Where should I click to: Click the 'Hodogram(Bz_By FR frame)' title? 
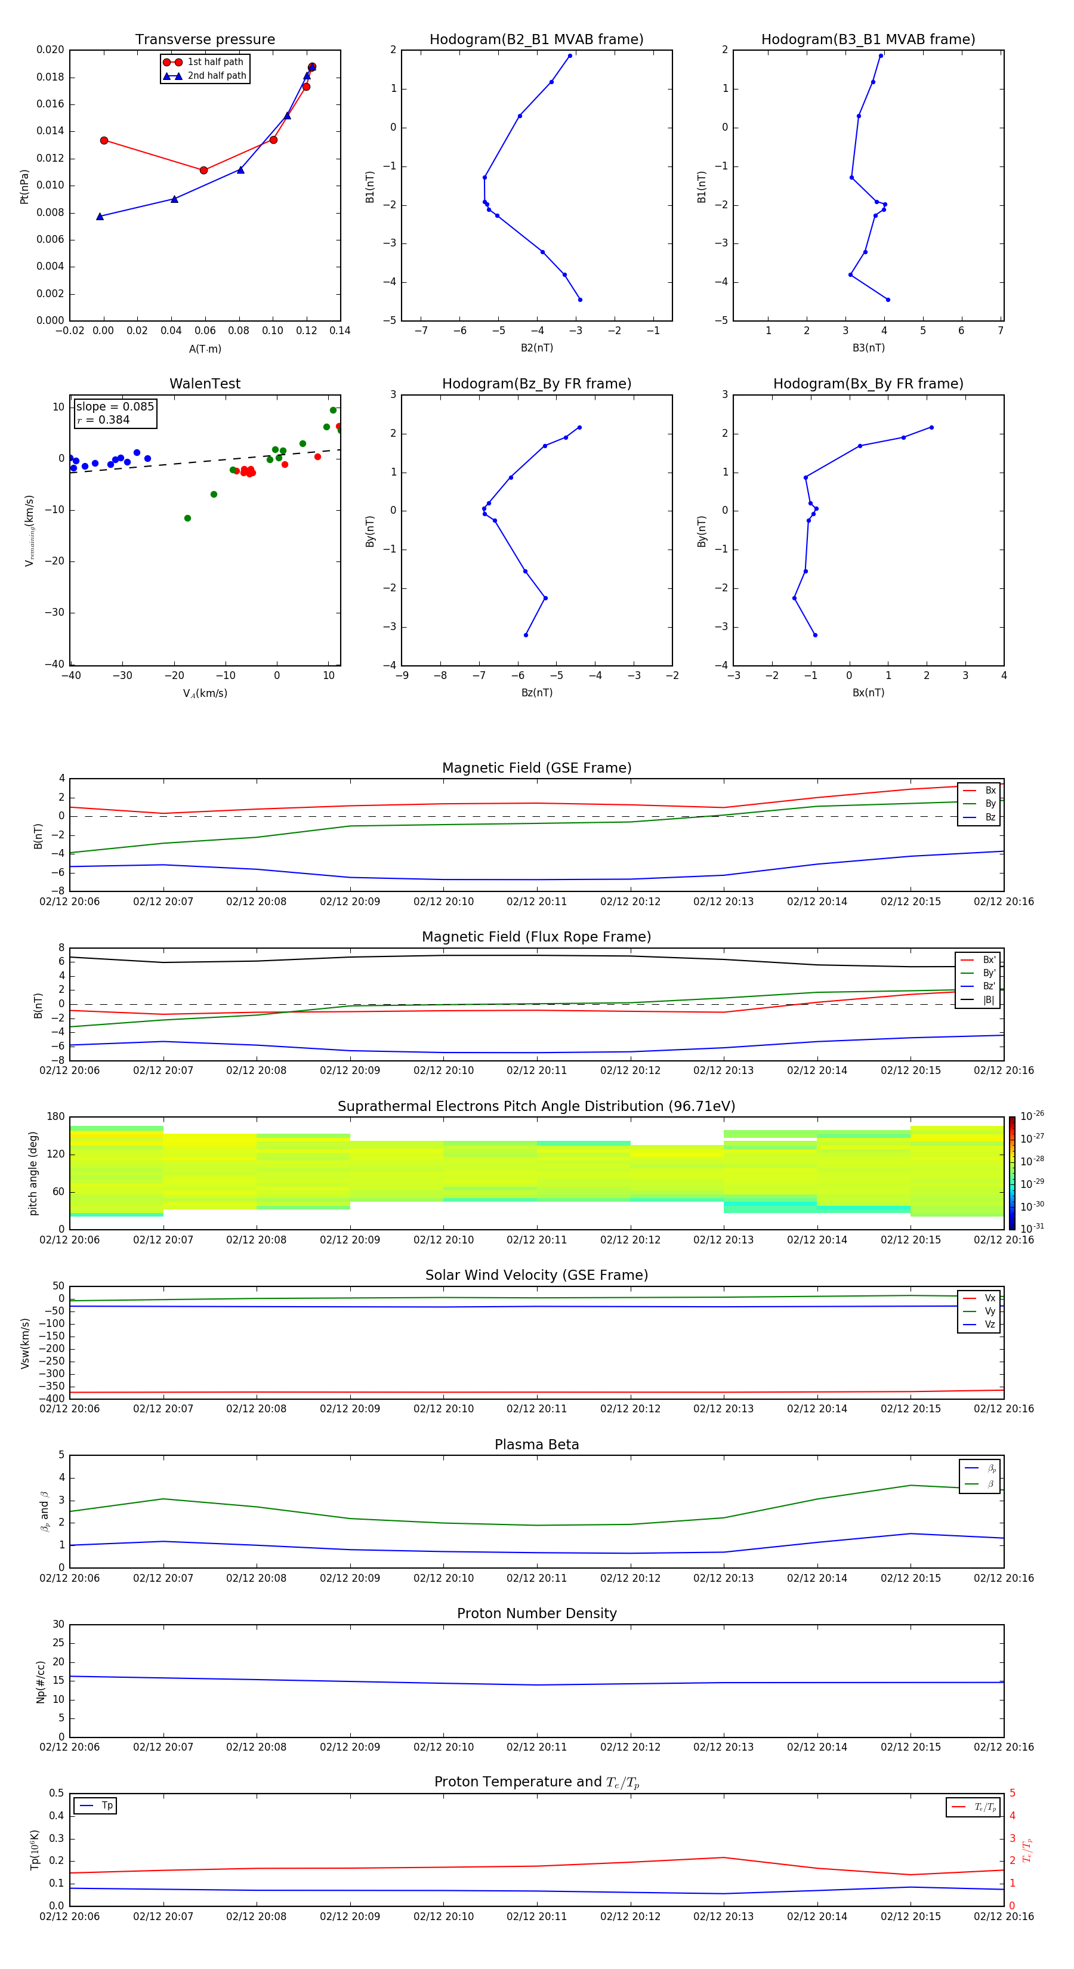pyautogui.click(x=536, y=384)
